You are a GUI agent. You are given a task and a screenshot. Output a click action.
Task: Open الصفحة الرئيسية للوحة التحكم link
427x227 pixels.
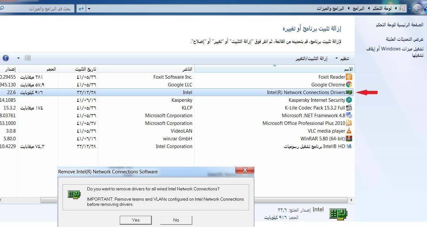(x=400, y=25)
